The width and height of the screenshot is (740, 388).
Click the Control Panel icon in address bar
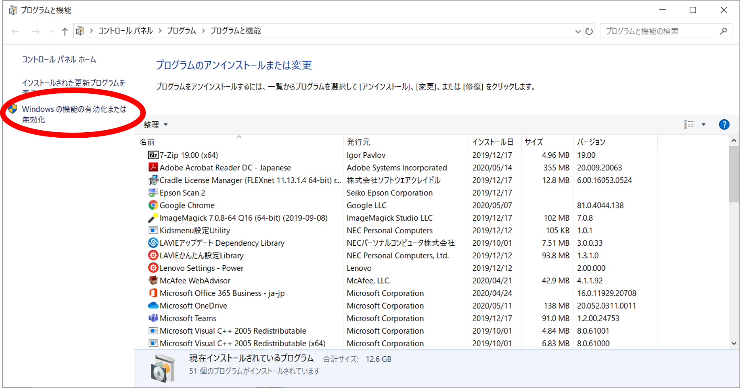pos(80,31)
